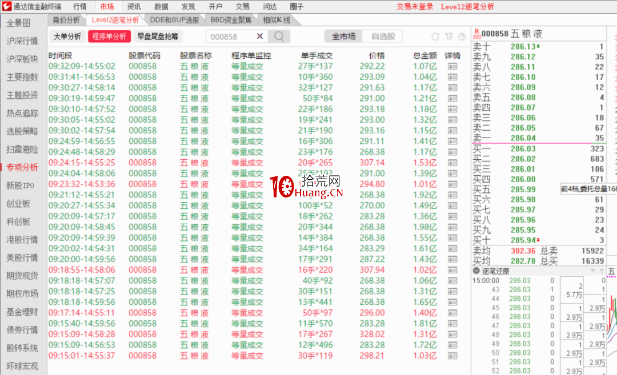Switch scope to 全市场
The width and height of the screenshot is (617, 375).
(343, 37)
